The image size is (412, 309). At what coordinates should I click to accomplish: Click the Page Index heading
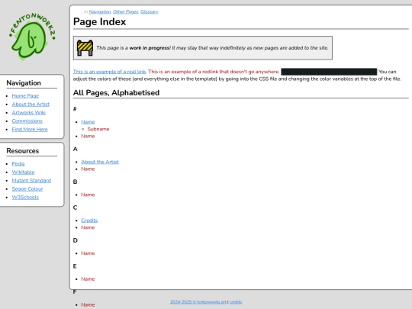click(100, 21)
